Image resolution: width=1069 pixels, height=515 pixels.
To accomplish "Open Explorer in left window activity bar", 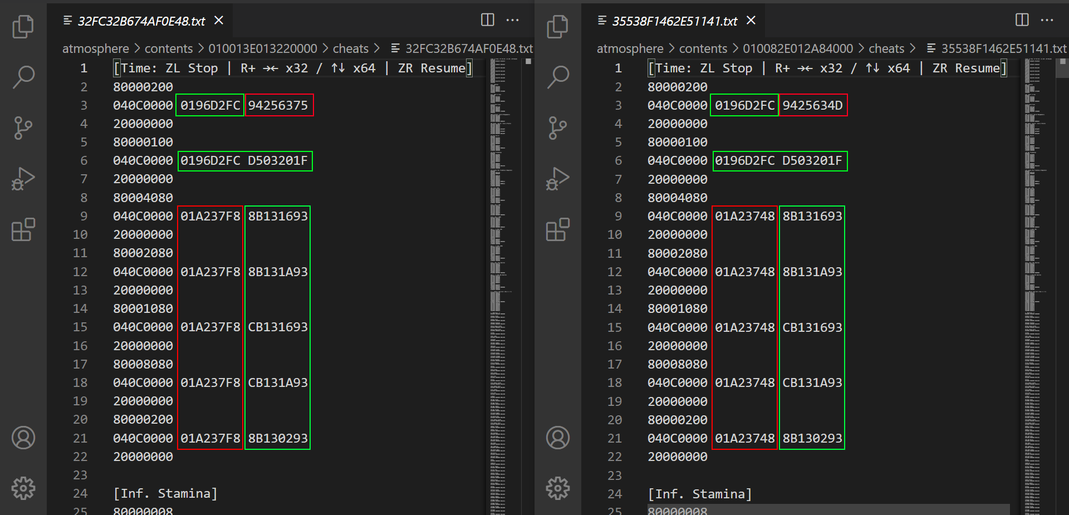I will pos(23,26).
